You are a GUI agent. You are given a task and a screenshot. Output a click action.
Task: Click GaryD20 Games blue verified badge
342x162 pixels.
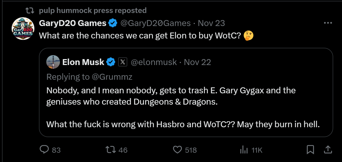click(x=113, y=23)
